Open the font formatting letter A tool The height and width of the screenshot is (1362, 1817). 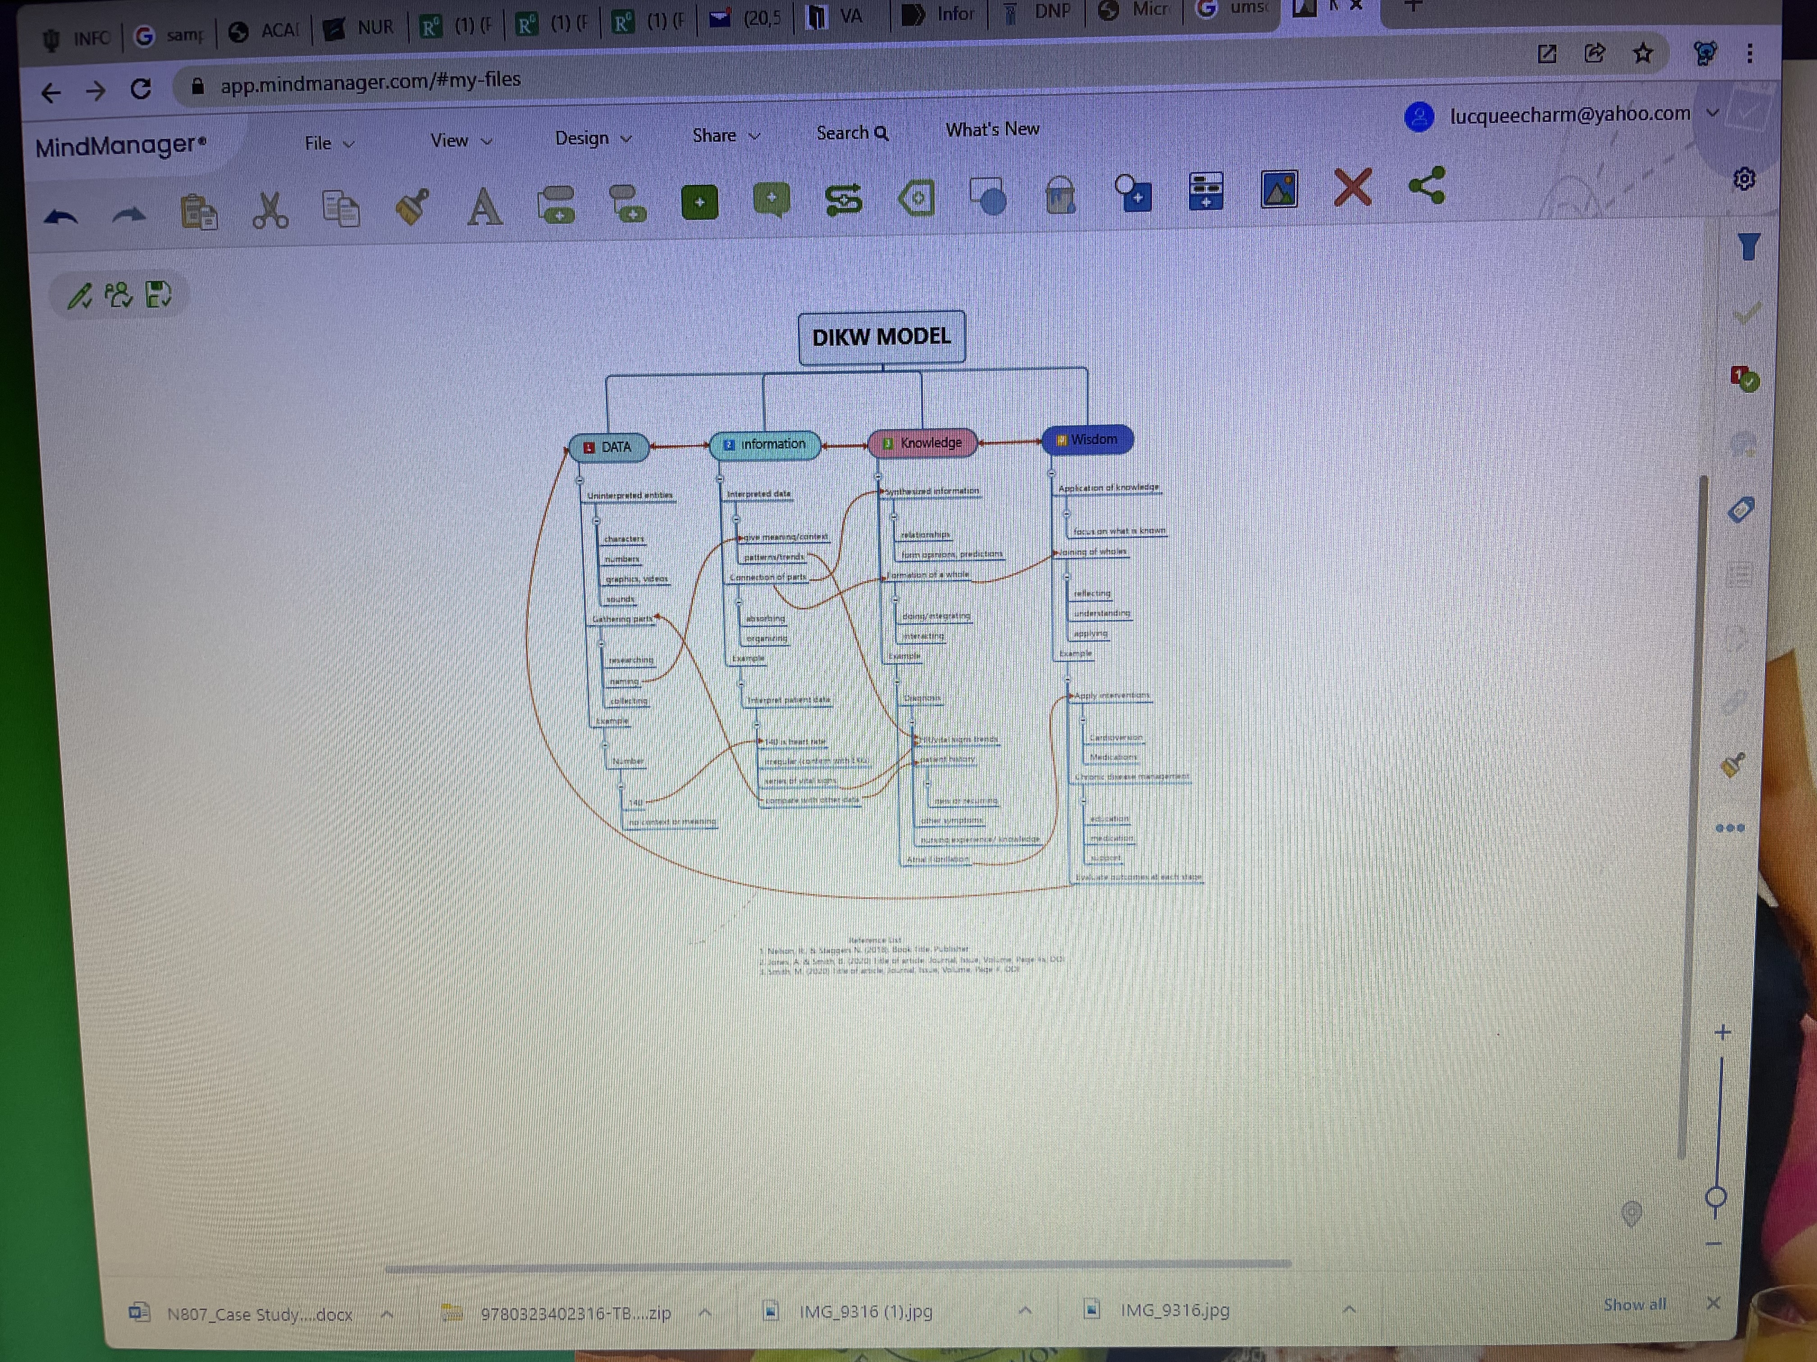coord(484,206)
